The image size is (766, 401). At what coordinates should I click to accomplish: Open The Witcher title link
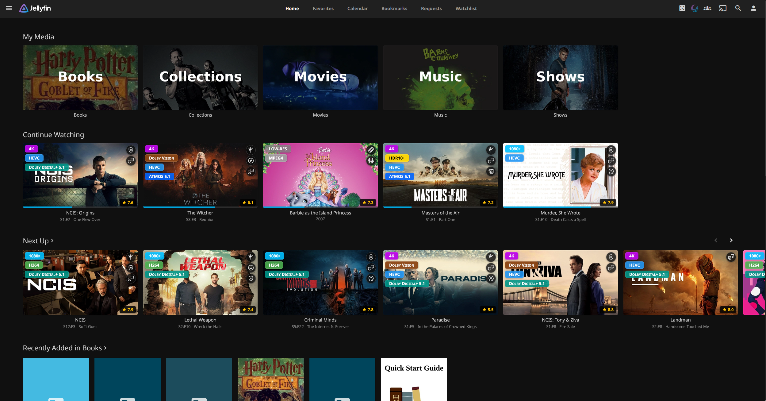tap(200, 213)
